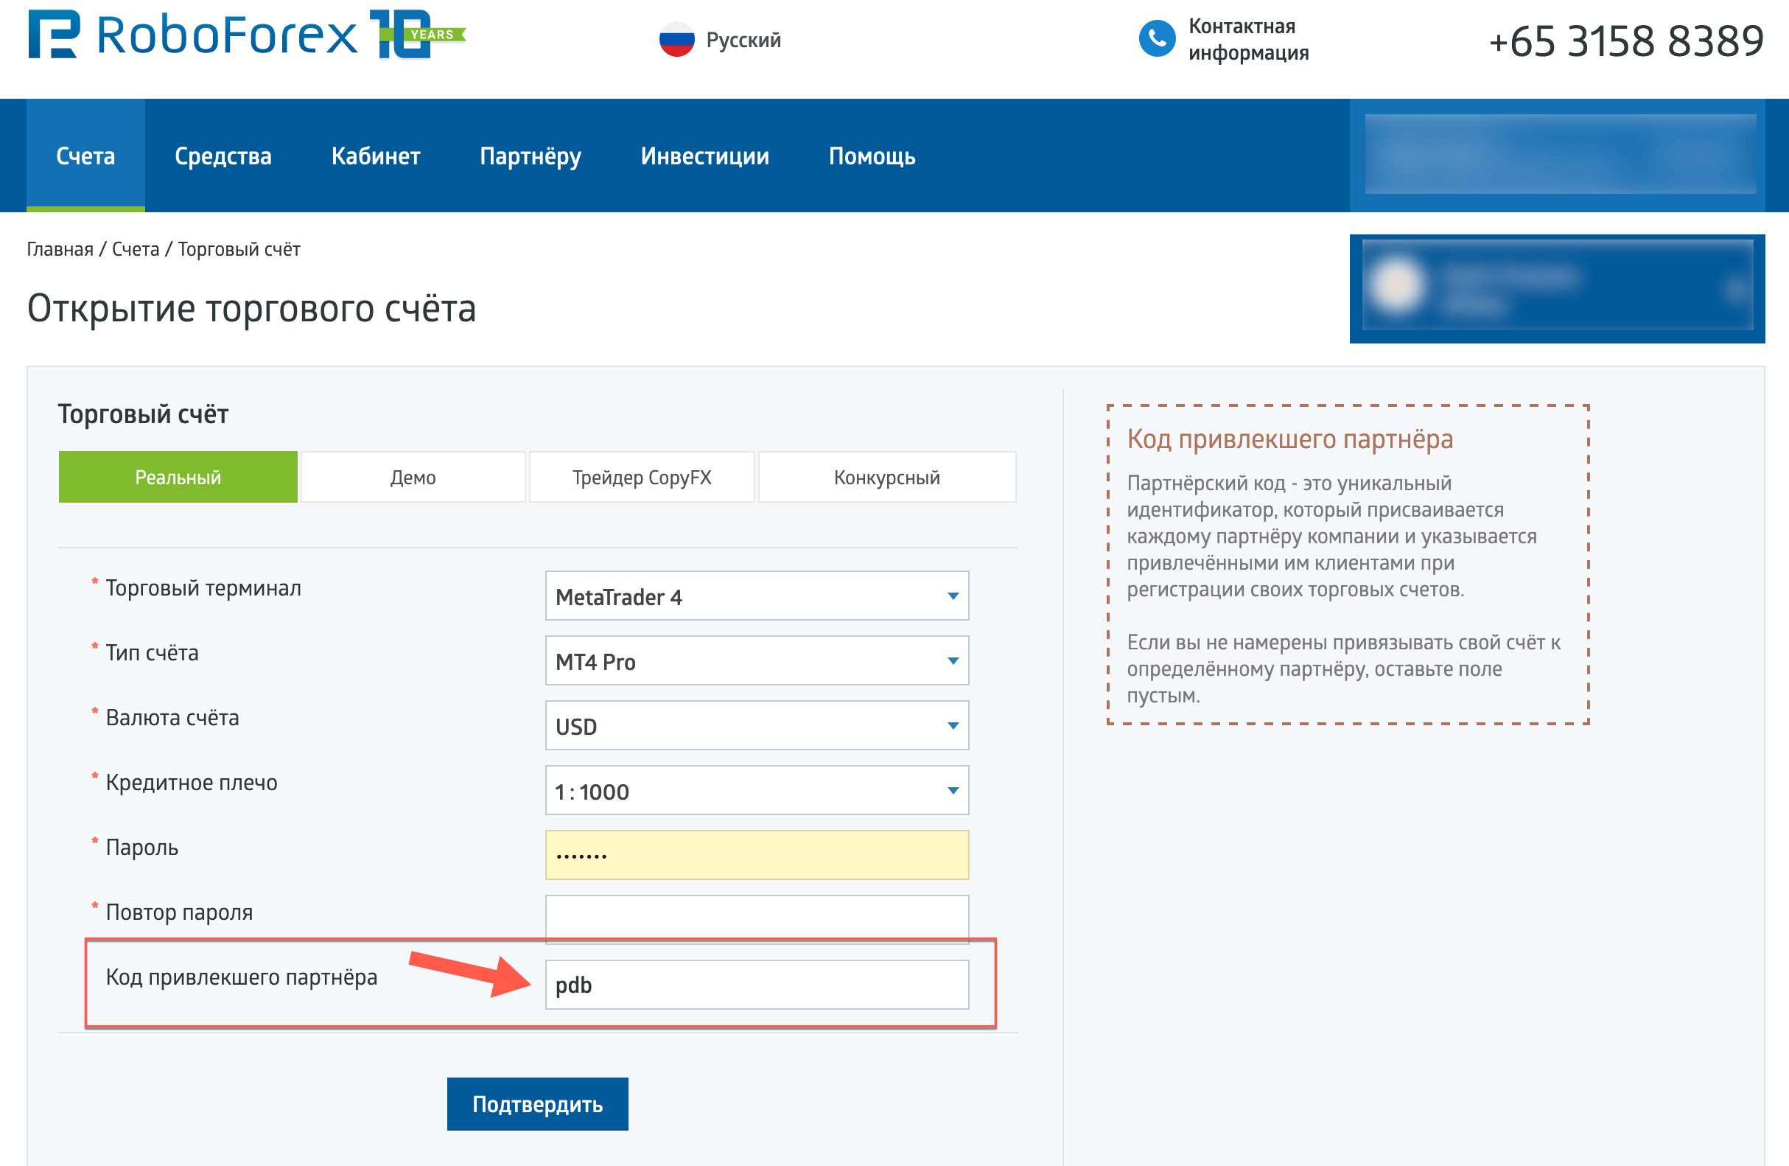Open the Тип счёта MT4 Pro dropdown
This screenshot has width=1789, height=1166.
757,661
